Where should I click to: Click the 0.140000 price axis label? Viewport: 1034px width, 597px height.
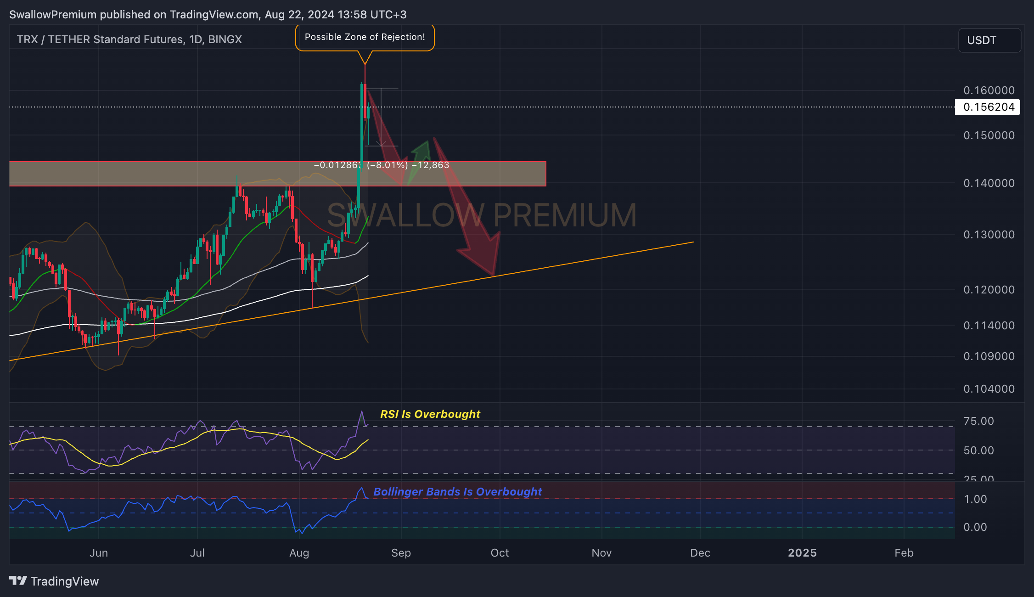[x=989, y=183]
